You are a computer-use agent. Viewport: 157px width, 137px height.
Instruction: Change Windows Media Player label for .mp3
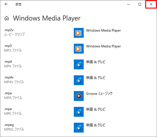104,46
